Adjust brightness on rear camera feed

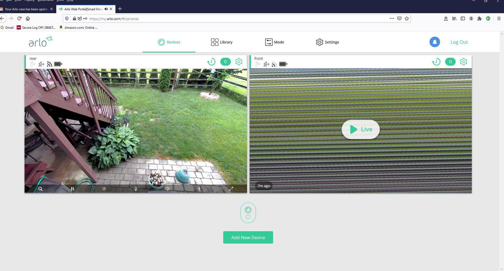coord(104,189)
